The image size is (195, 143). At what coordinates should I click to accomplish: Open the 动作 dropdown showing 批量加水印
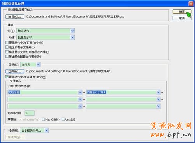tap(46, 38)
